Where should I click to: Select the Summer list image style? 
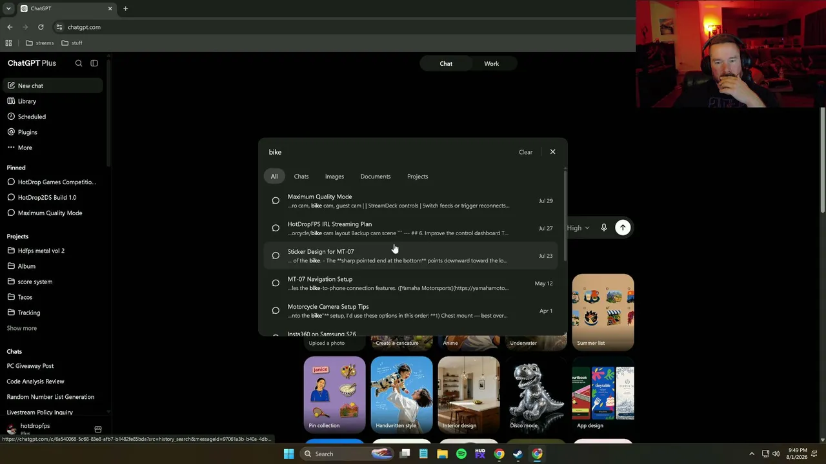click(x=603, y=313)
